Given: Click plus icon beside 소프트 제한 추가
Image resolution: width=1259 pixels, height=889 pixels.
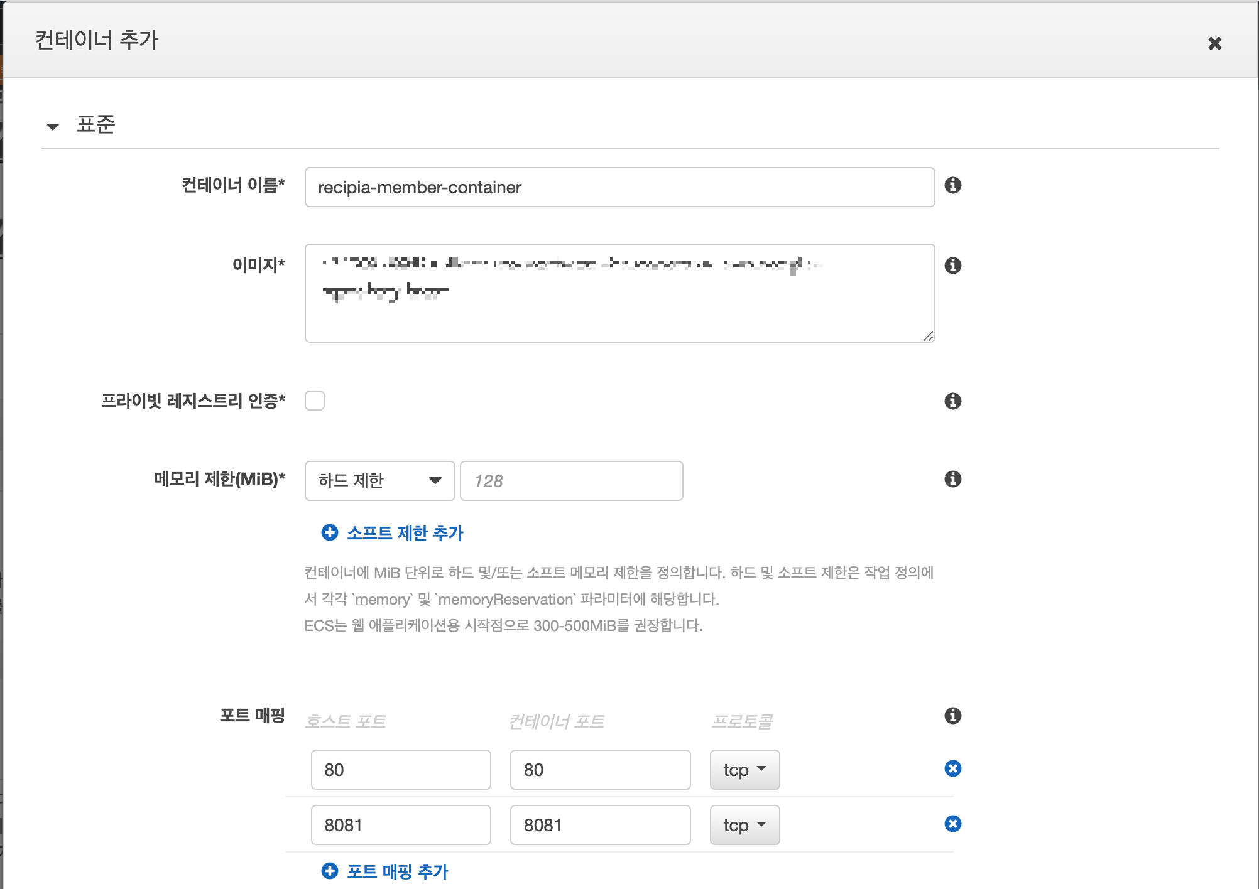Looking at the screenshot, I should (329, 532).
